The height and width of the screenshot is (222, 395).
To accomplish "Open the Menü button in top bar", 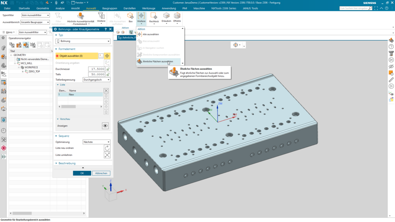I will pos(8,32).
